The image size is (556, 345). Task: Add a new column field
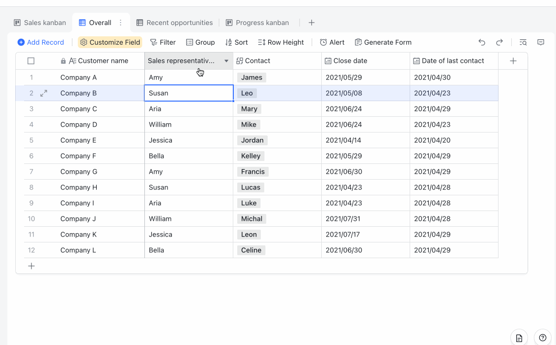(513, 61)
